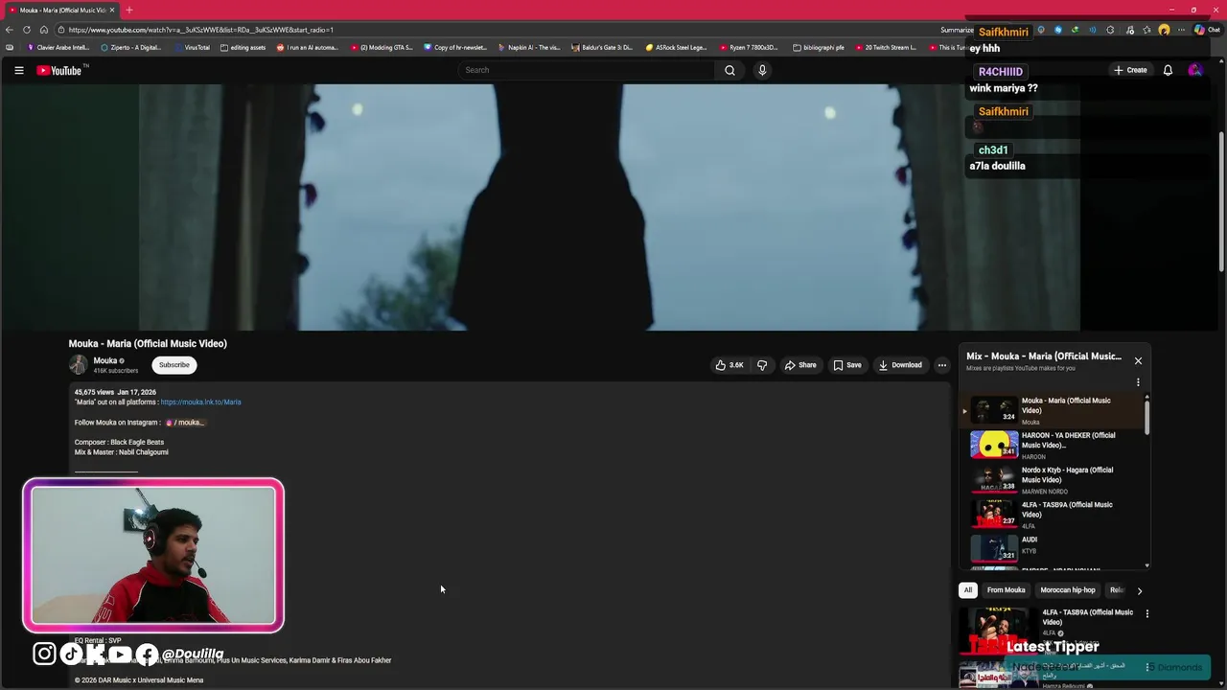Open the Chat sidebar button
The width and height of the screenshot is (1227, 690).
(x=1207, y=30)
